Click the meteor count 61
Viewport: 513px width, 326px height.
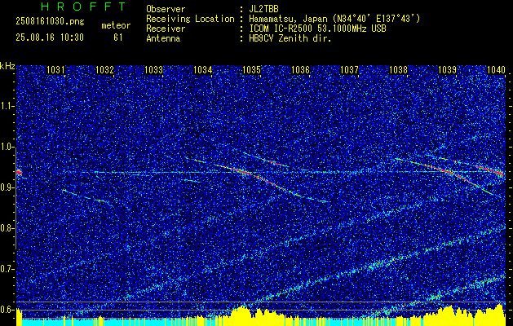pos(118,37)
